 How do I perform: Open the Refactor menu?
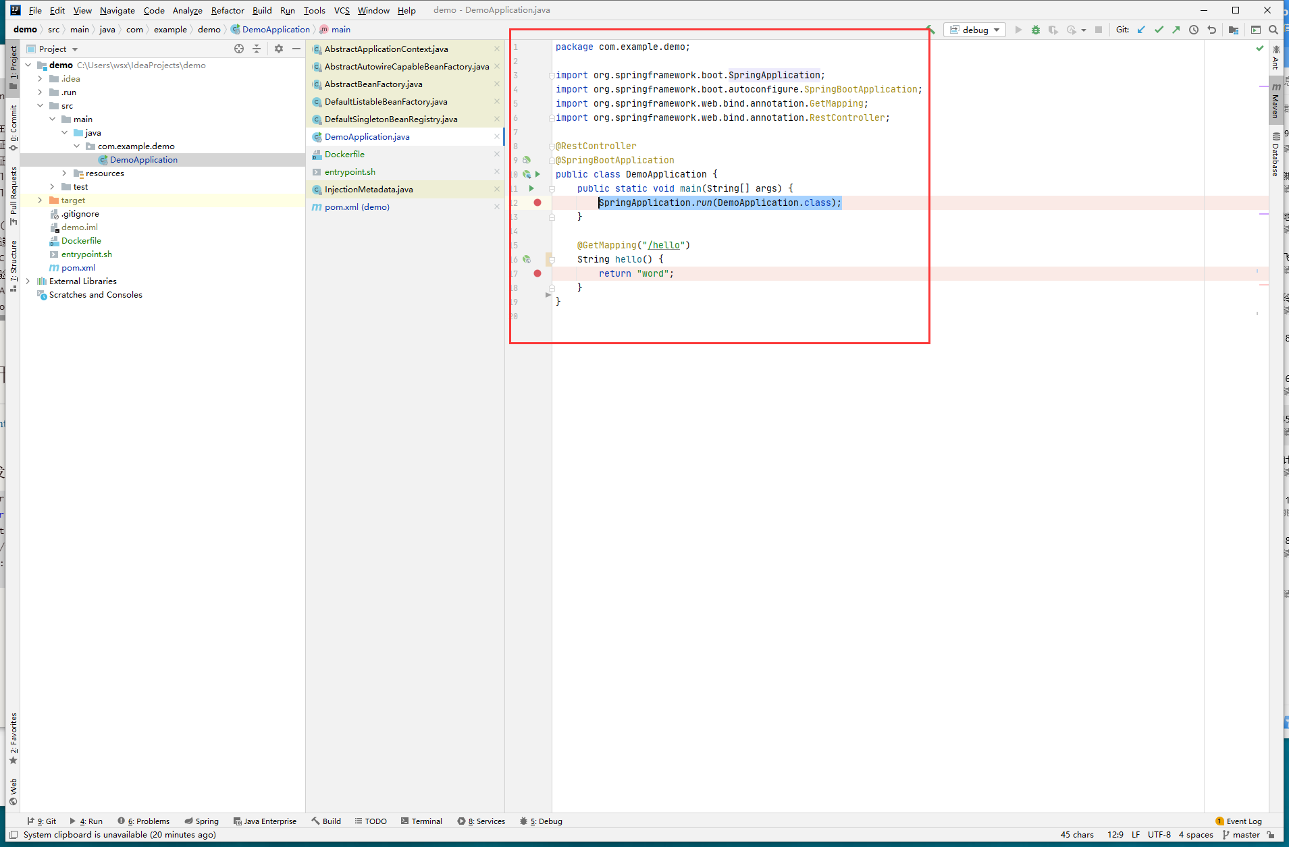click(x=227, y=10)
